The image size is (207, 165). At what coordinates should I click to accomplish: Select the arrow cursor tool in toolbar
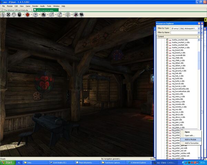click(x=3, y=15)
